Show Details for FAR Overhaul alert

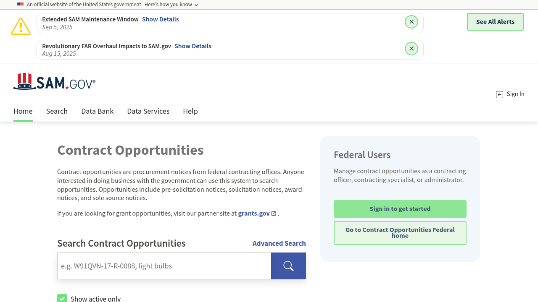click(x=193, y=46)
